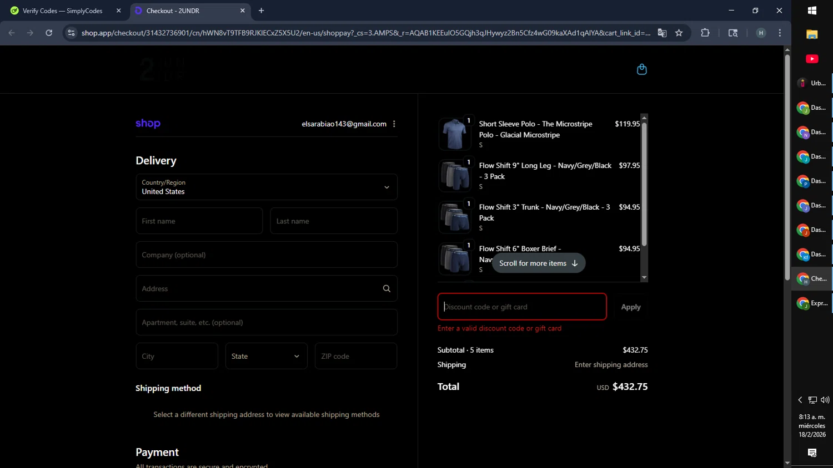Click elsarabiao143@gmail.com account email
The height and width of the screenshot is (468, 833).
344,124
